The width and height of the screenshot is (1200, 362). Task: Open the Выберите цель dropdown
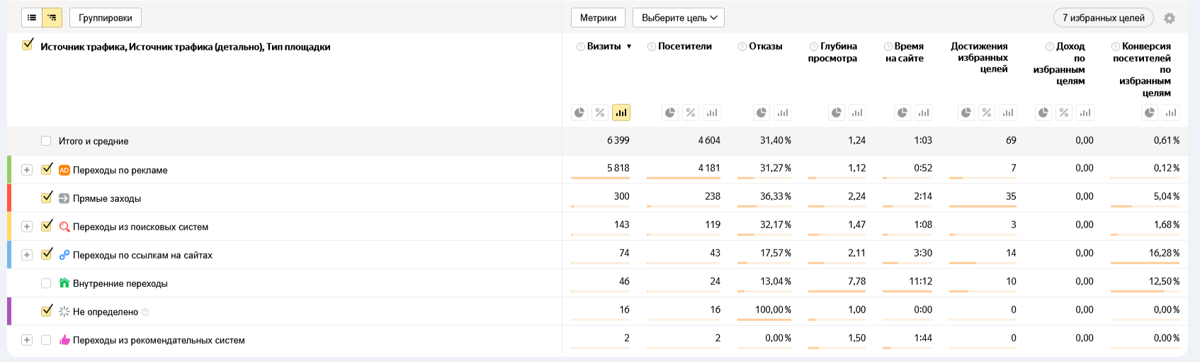pos(679,18)
